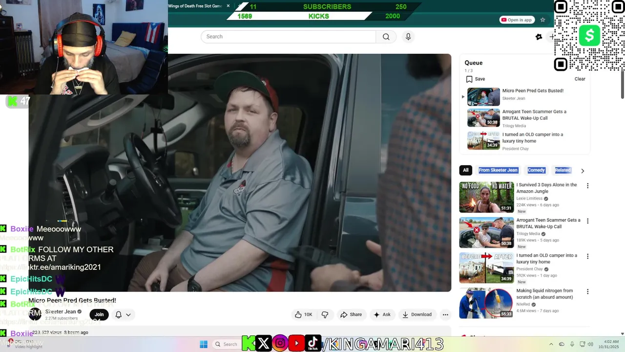This screenshot has width=625, height=352.
Task: Open queued Micro Peen Pred thumbnail
Action: coord(483,97)
